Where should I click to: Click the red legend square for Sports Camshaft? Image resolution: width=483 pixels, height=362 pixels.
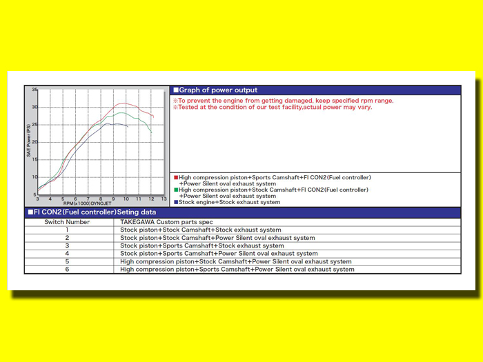176,178
